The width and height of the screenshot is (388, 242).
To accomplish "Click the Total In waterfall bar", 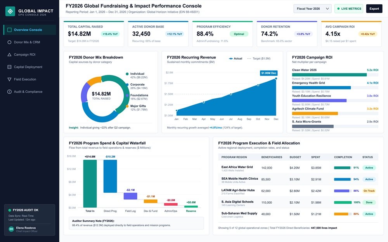I will 90,184.
